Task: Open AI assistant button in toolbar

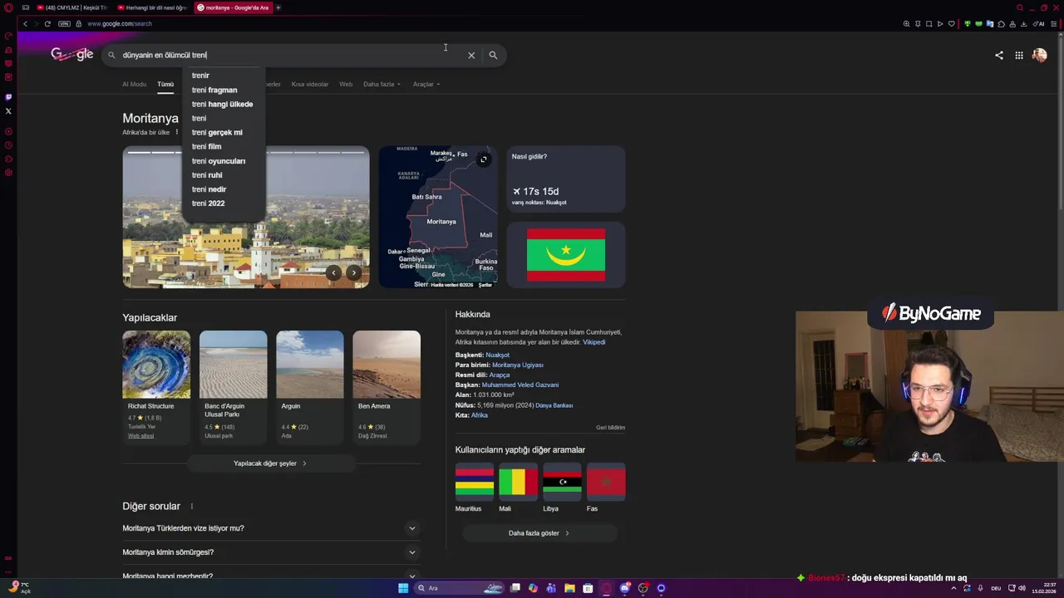Action: pyautogui.click(x=1040, y=23)
